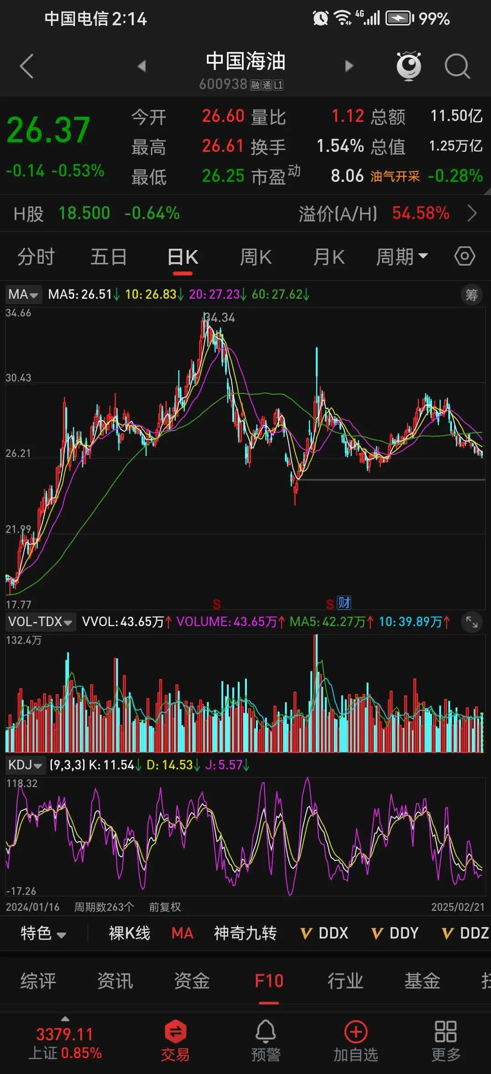This screenshot has height=1074, width=491.
Task: Tap the back arrow icon
Action: pos(27,66)
